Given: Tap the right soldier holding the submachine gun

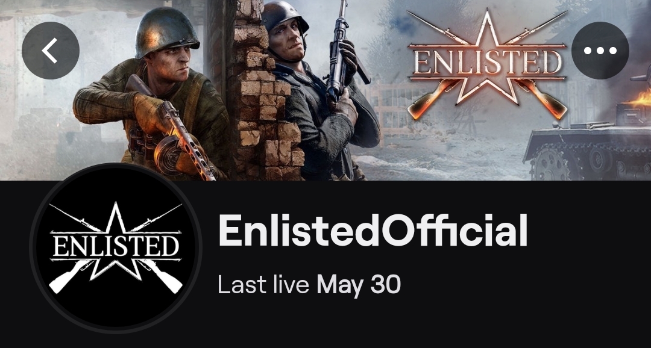Looking at the screenshot, I should pos(319,92).
